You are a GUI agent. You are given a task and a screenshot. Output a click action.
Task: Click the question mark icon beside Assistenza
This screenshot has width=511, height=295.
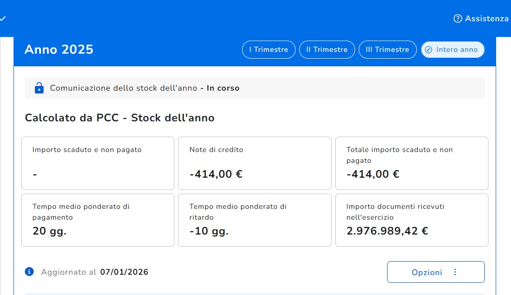458,18
